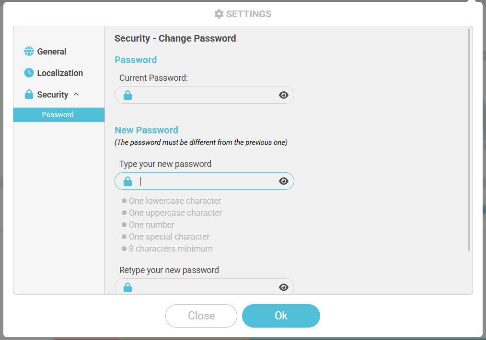Click the vertical scrollbar of the settings panel
This screenshot has width=486, height=340.
(x=469, y=140)
